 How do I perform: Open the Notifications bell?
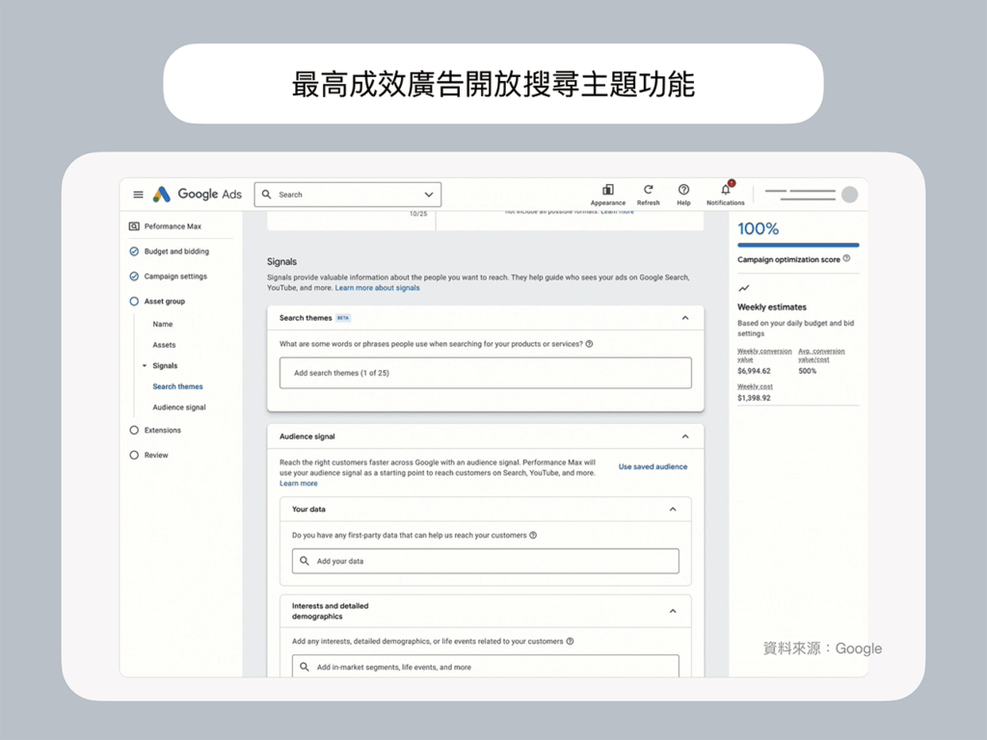726,189
